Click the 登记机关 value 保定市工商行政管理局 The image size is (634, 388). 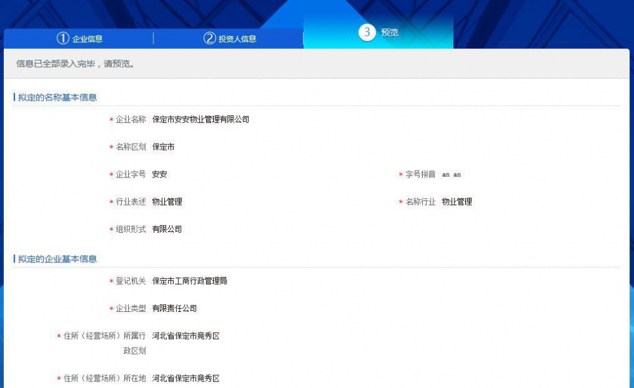tap(189, 281)
